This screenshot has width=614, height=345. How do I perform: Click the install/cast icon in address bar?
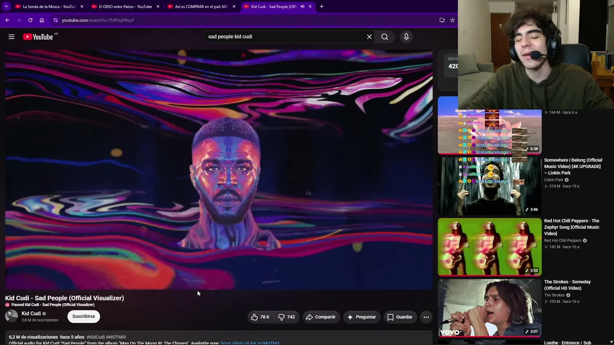click(x=442, y=20)
